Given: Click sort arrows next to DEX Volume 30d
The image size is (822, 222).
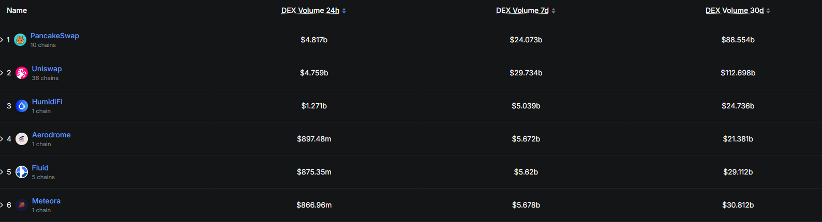Looking at the screenshot, I should (x=768, y=11).
